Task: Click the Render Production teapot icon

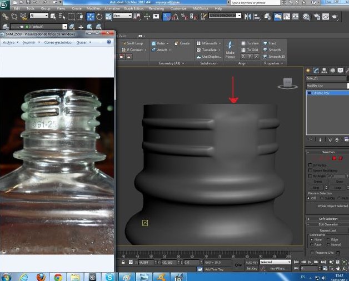Action: pos(335,17)
